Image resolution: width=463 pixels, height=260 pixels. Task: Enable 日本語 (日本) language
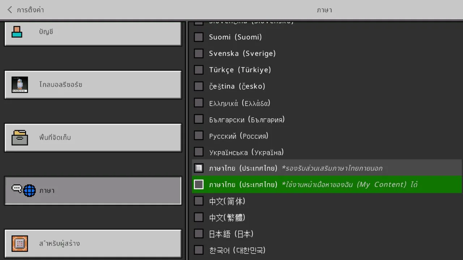(x=199, y=233)
